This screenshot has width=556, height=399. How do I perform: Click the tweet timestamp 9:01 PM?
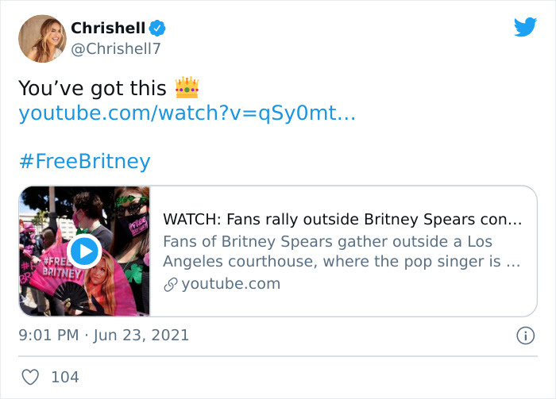[x=48, y=336]
